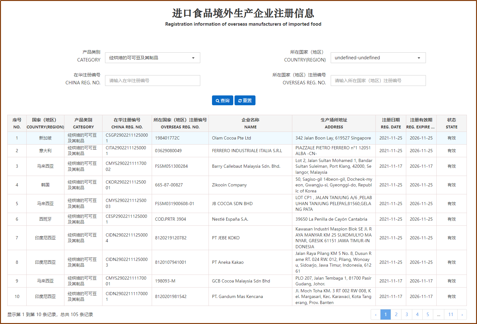Click the 韩国 country cell
477x324 pixels.
pos(45,185)
